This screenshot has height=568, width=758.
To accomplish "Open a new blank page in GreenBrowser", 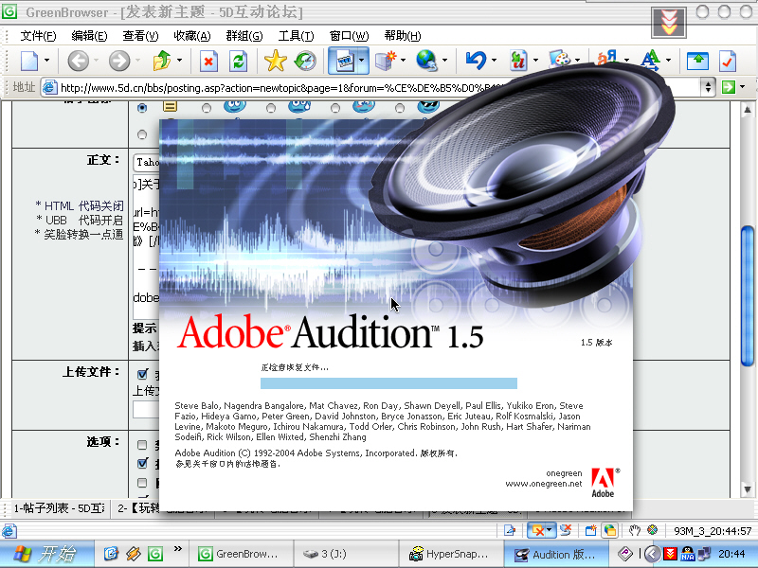I will [x=29, y=61].
